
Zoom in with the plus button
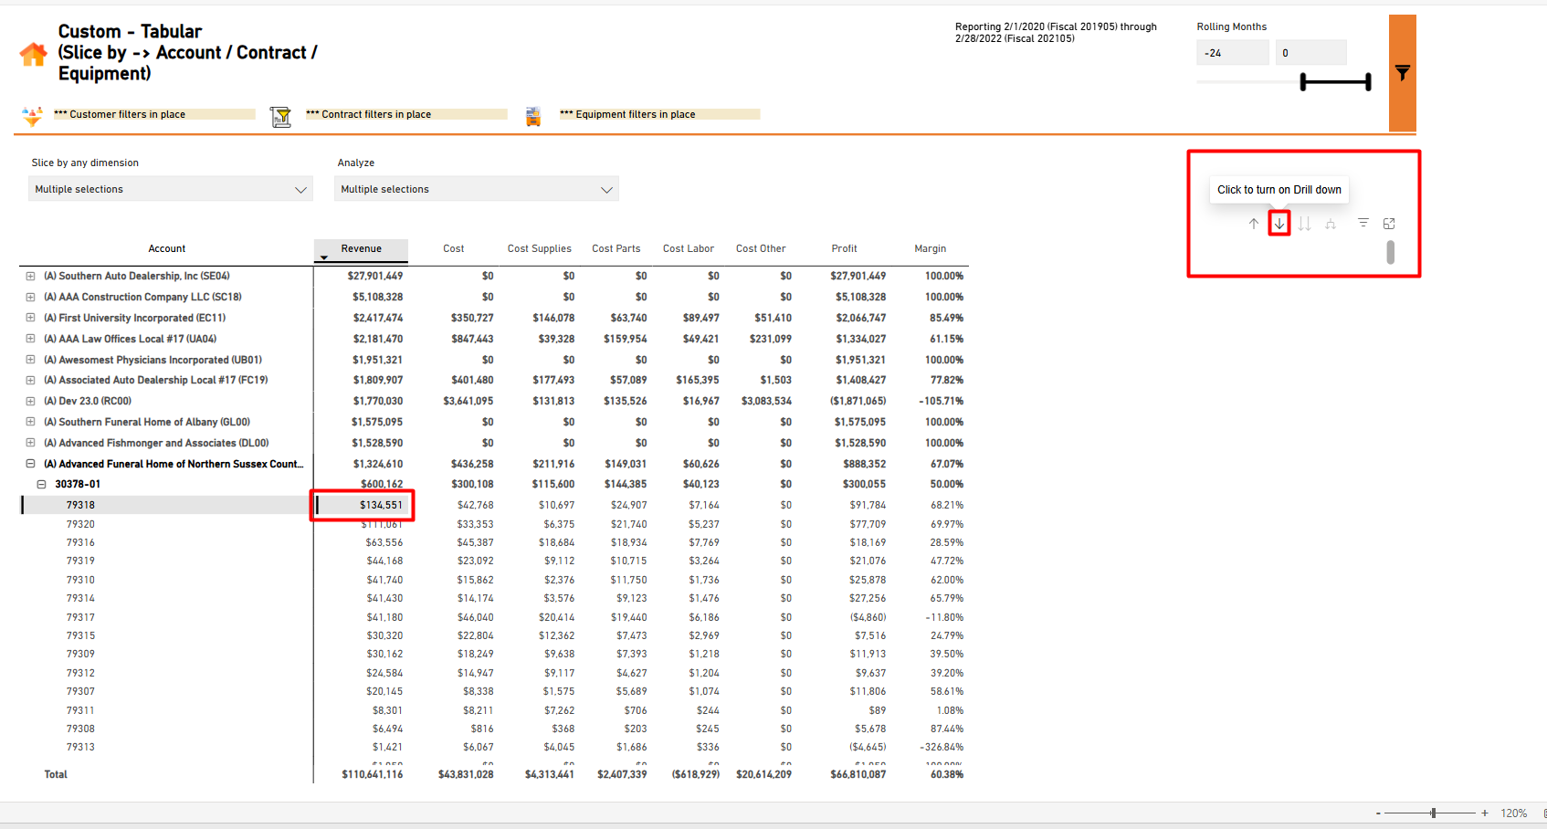click(x=1485, y=813)
